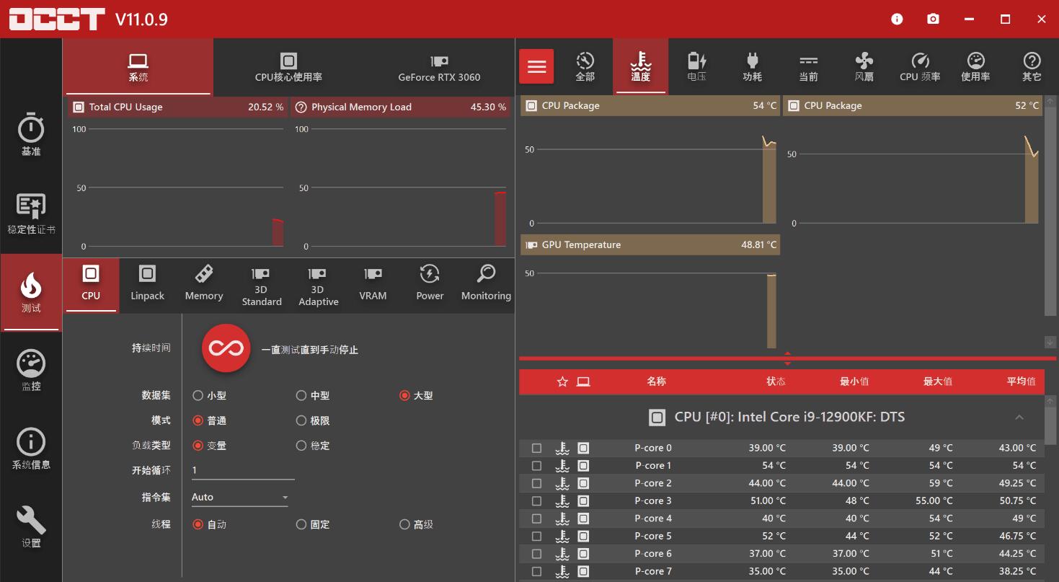Open OCCT 设置 settings from sidebar

(30, 527)
